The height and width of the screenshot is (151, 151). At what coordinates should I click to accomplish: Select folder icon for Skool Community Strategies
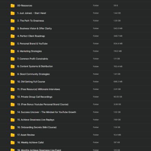tap(12, 74)
